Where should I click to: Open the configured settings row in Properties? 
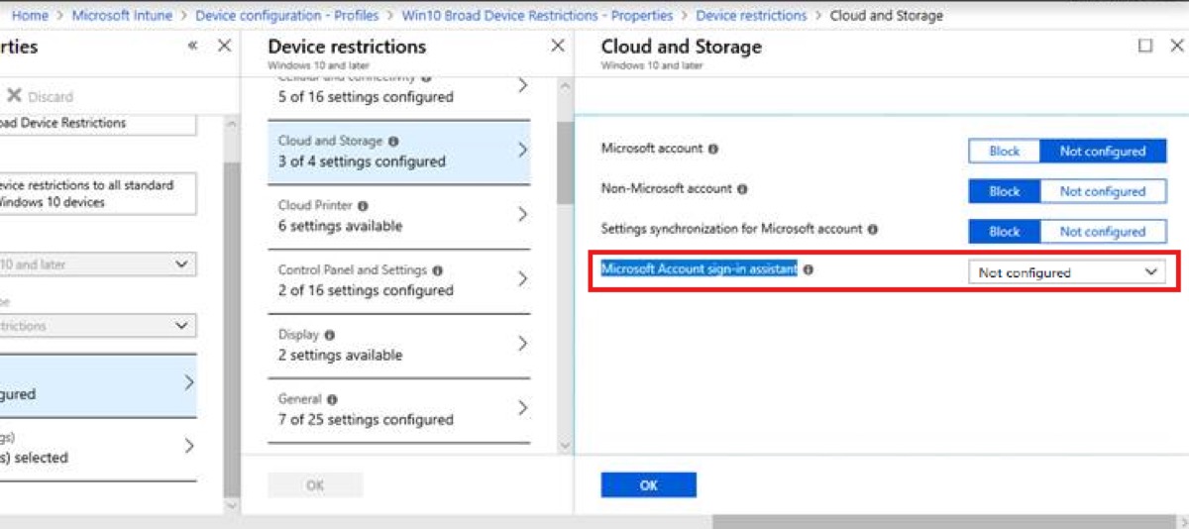tap(98, 385)
